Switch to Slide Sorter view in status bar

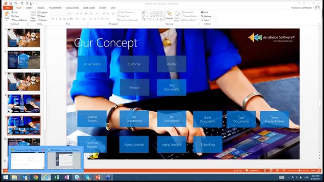(271, 171)
